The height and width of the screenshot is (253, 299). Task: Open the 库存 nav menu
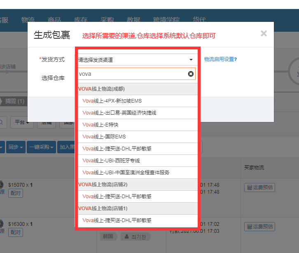point(81,20)
